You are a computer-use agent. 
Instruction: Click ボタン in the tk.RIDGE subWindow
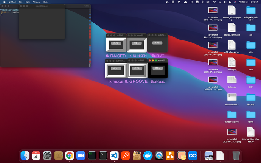click(116, 68)
